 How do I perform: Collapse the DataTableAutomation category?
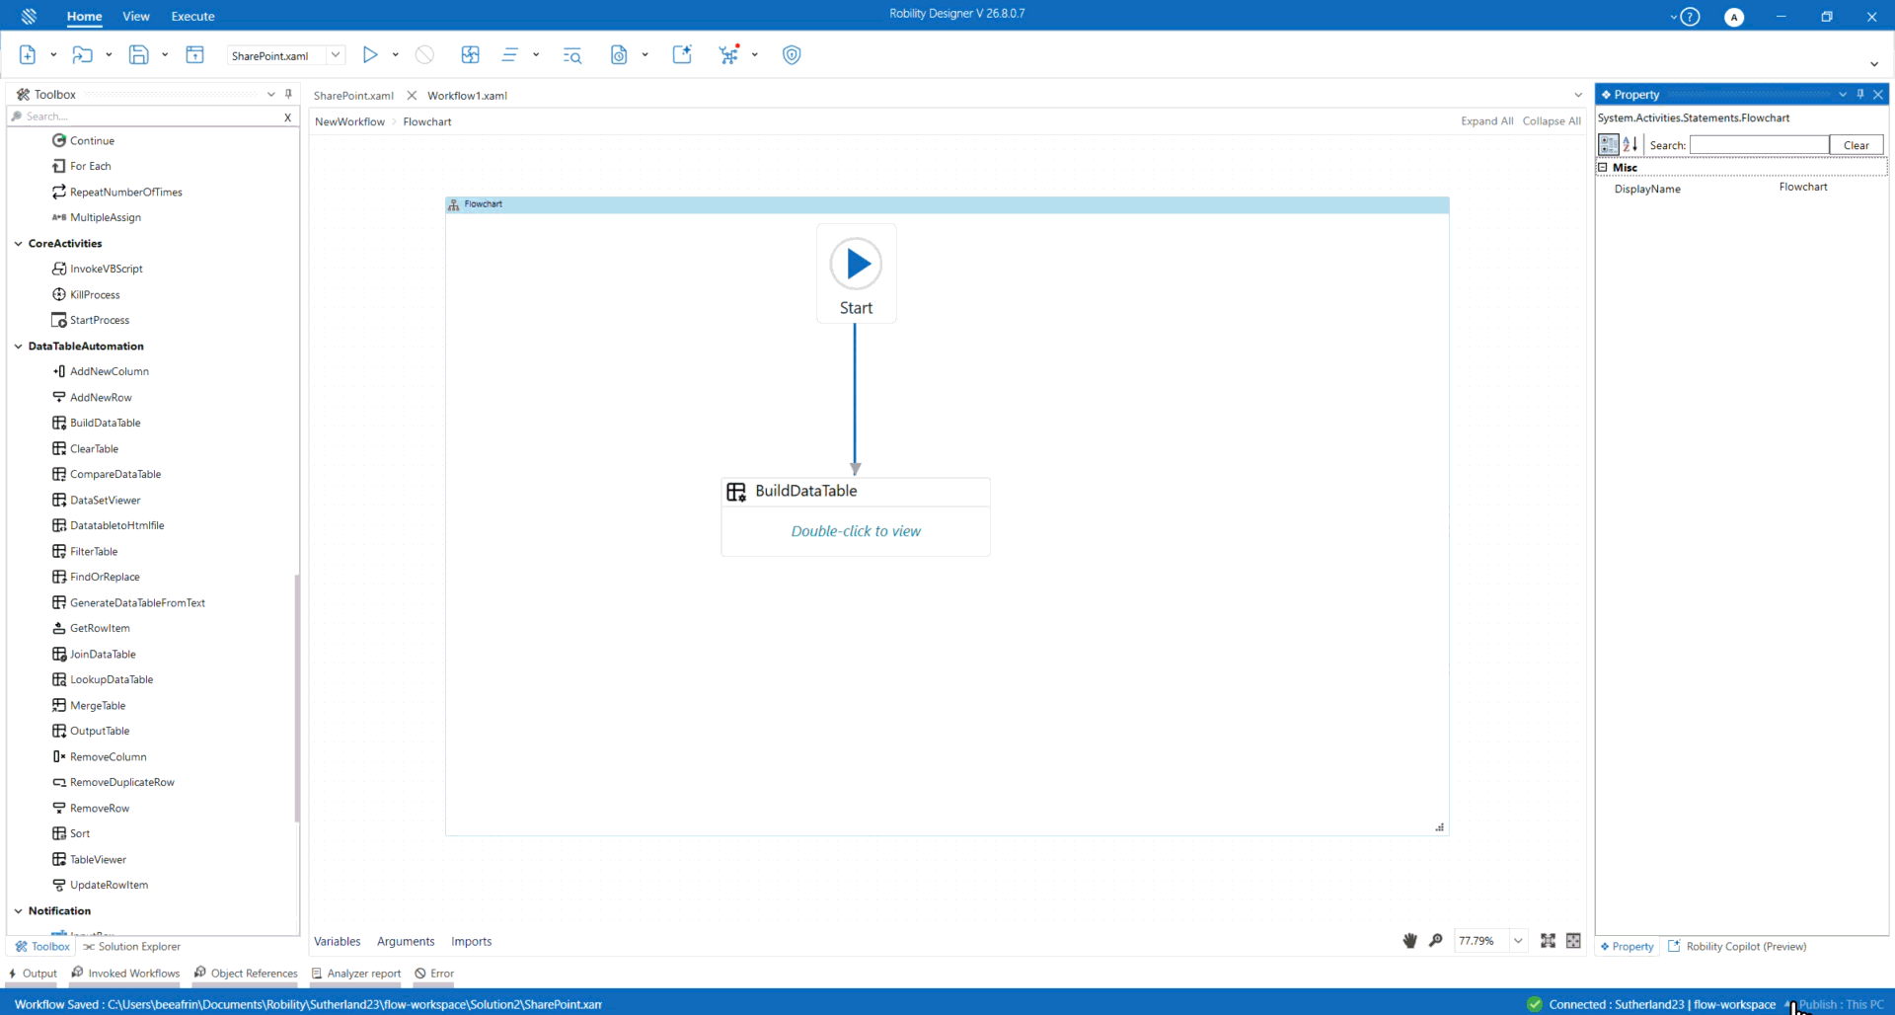[19, 347]
